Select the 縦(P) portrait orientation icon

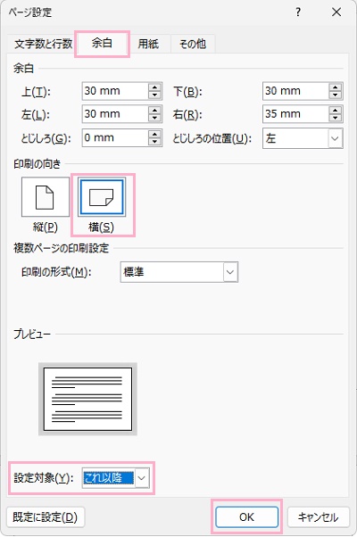click(x=46, y=197)
